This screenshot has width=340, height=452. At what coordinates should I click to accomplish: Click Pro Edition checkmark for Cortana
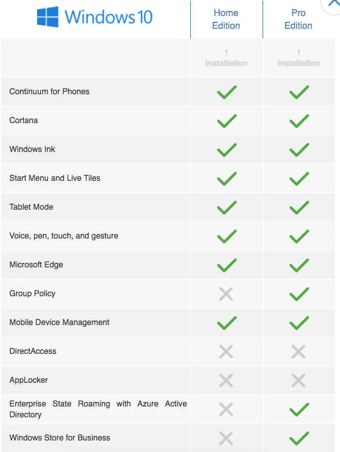[x=299, y=121]
